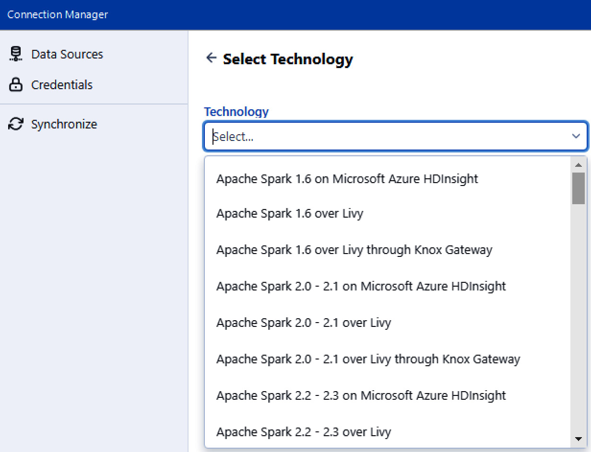Go back using the left arrow
Image resolution: width=591 pixels, height=452 pixels.
(x=211, y=58)
